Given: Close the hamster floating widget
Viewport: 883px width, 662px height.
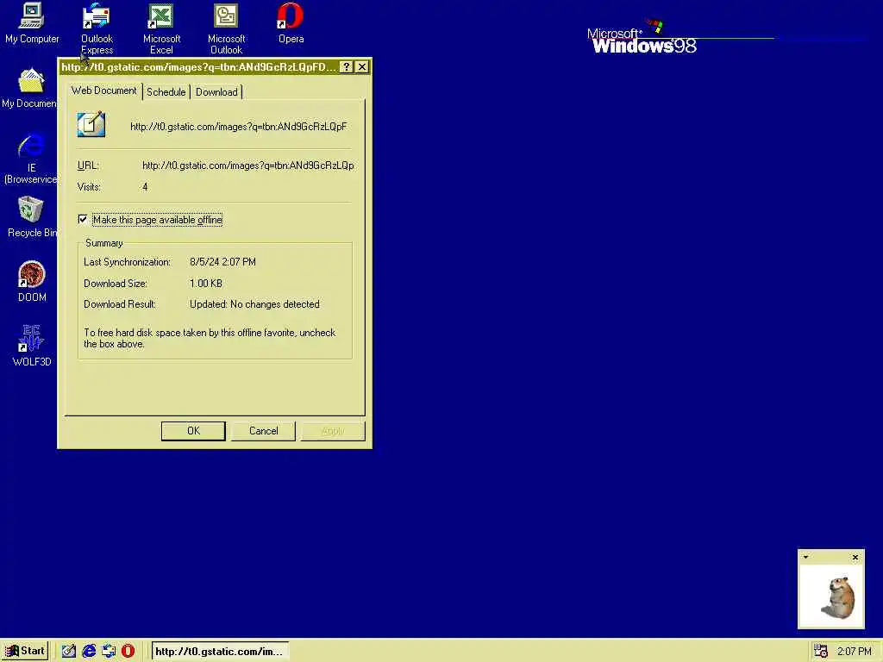Looking at the screenshot, I should 855,558.
